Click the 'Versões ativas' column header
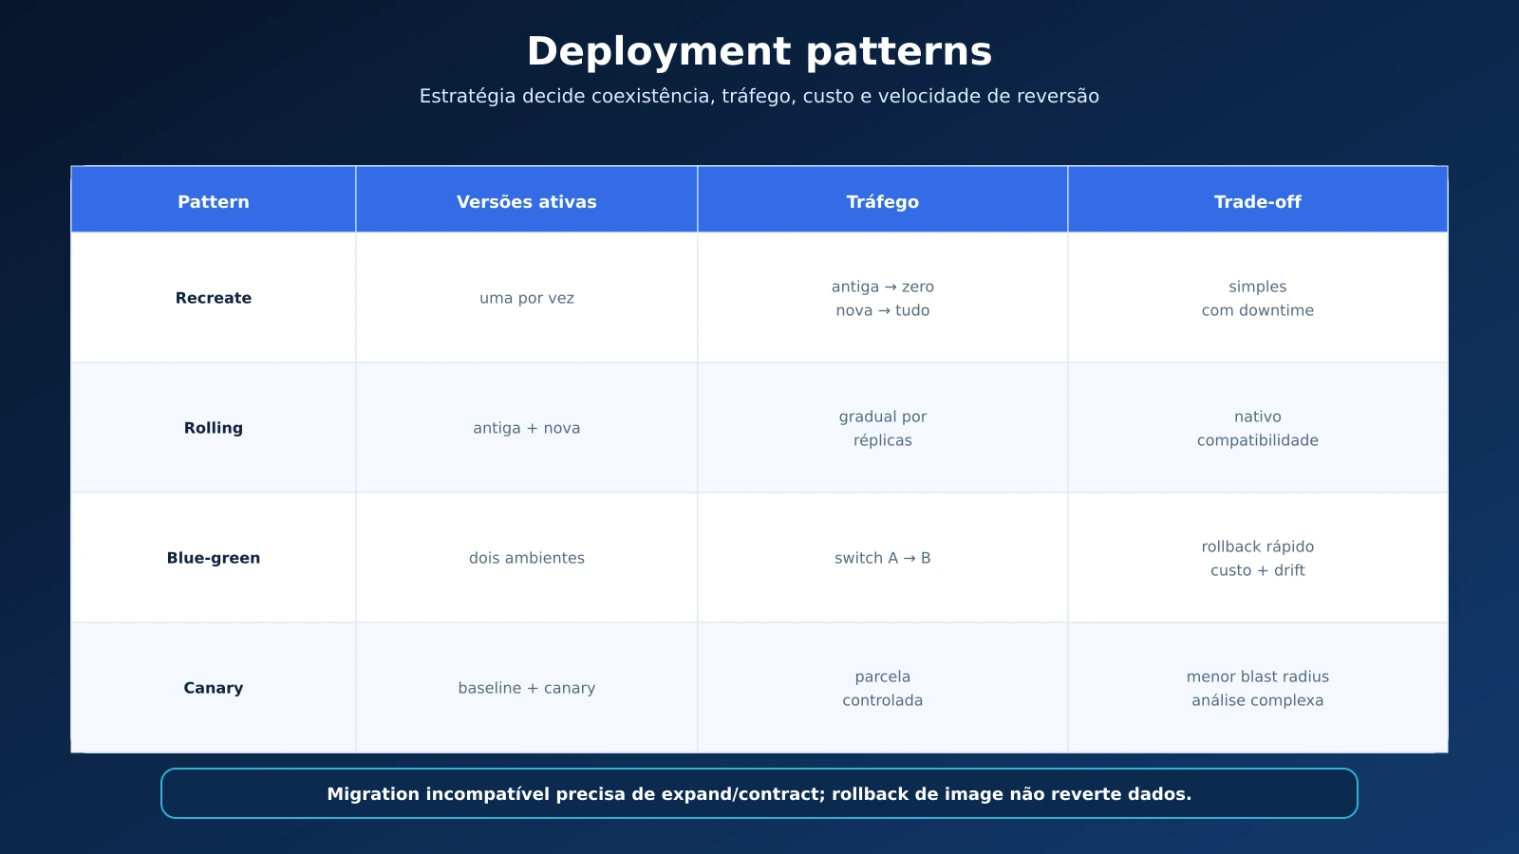The width and height of the screenshot is (1519, 854). (527, 201)
